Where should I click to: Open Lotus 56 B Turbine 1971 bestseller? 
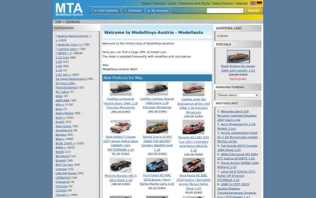[236, 176]
